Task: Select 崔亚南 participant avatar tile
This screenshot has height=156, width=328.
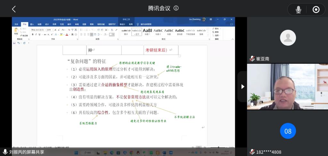Action: tap(288, 38)
